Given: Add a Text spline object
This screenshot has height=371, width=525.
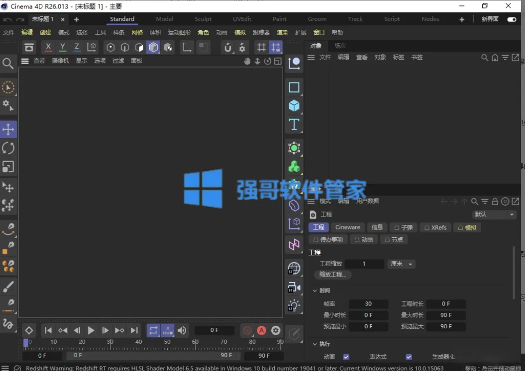Looking at the screenshot, I should pyautogui.click(x=294, y=124).
